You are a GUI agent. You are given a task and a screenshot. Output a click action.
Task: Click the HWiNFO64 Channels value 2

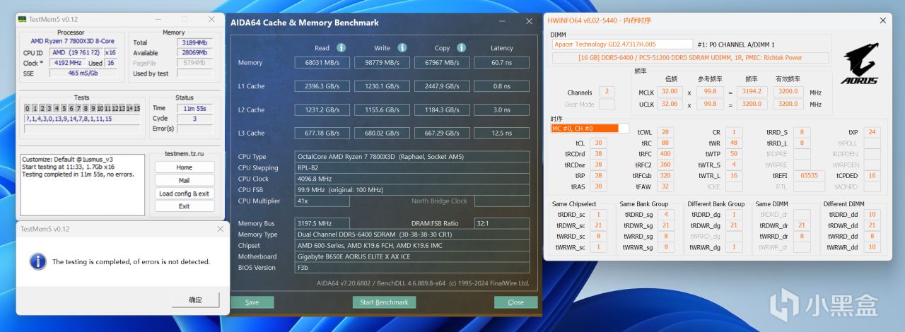607,92
